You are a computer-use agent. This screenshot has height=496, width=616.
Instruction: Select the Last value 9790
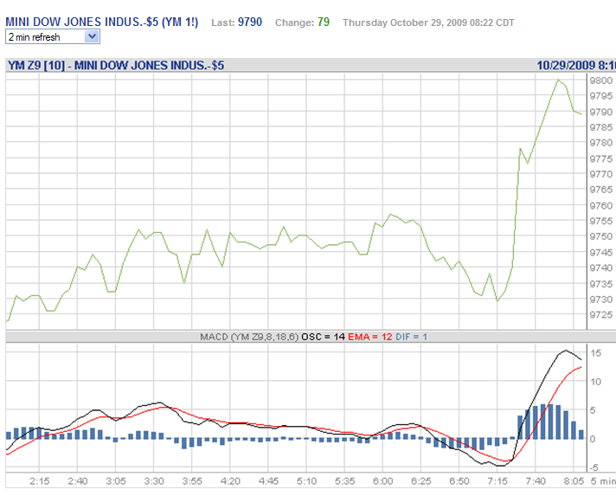(250, 22)
